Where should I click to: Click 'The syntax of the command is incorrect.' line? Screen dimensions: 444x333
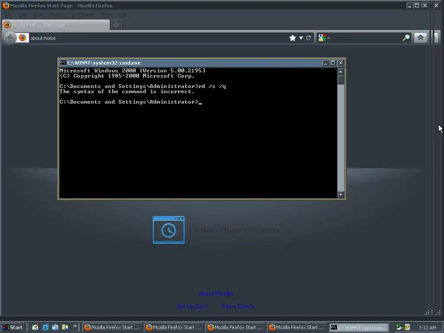coord(127,91)
